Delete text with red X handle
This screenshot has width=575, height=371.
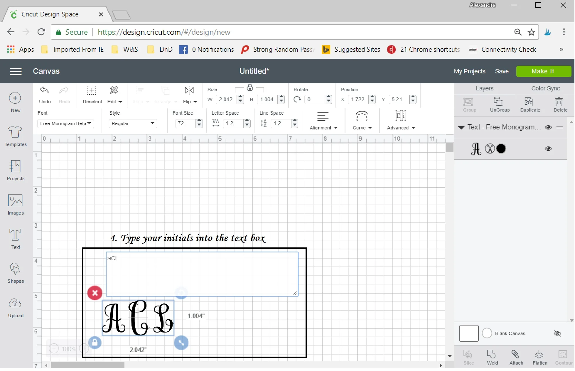click(95, 293)
